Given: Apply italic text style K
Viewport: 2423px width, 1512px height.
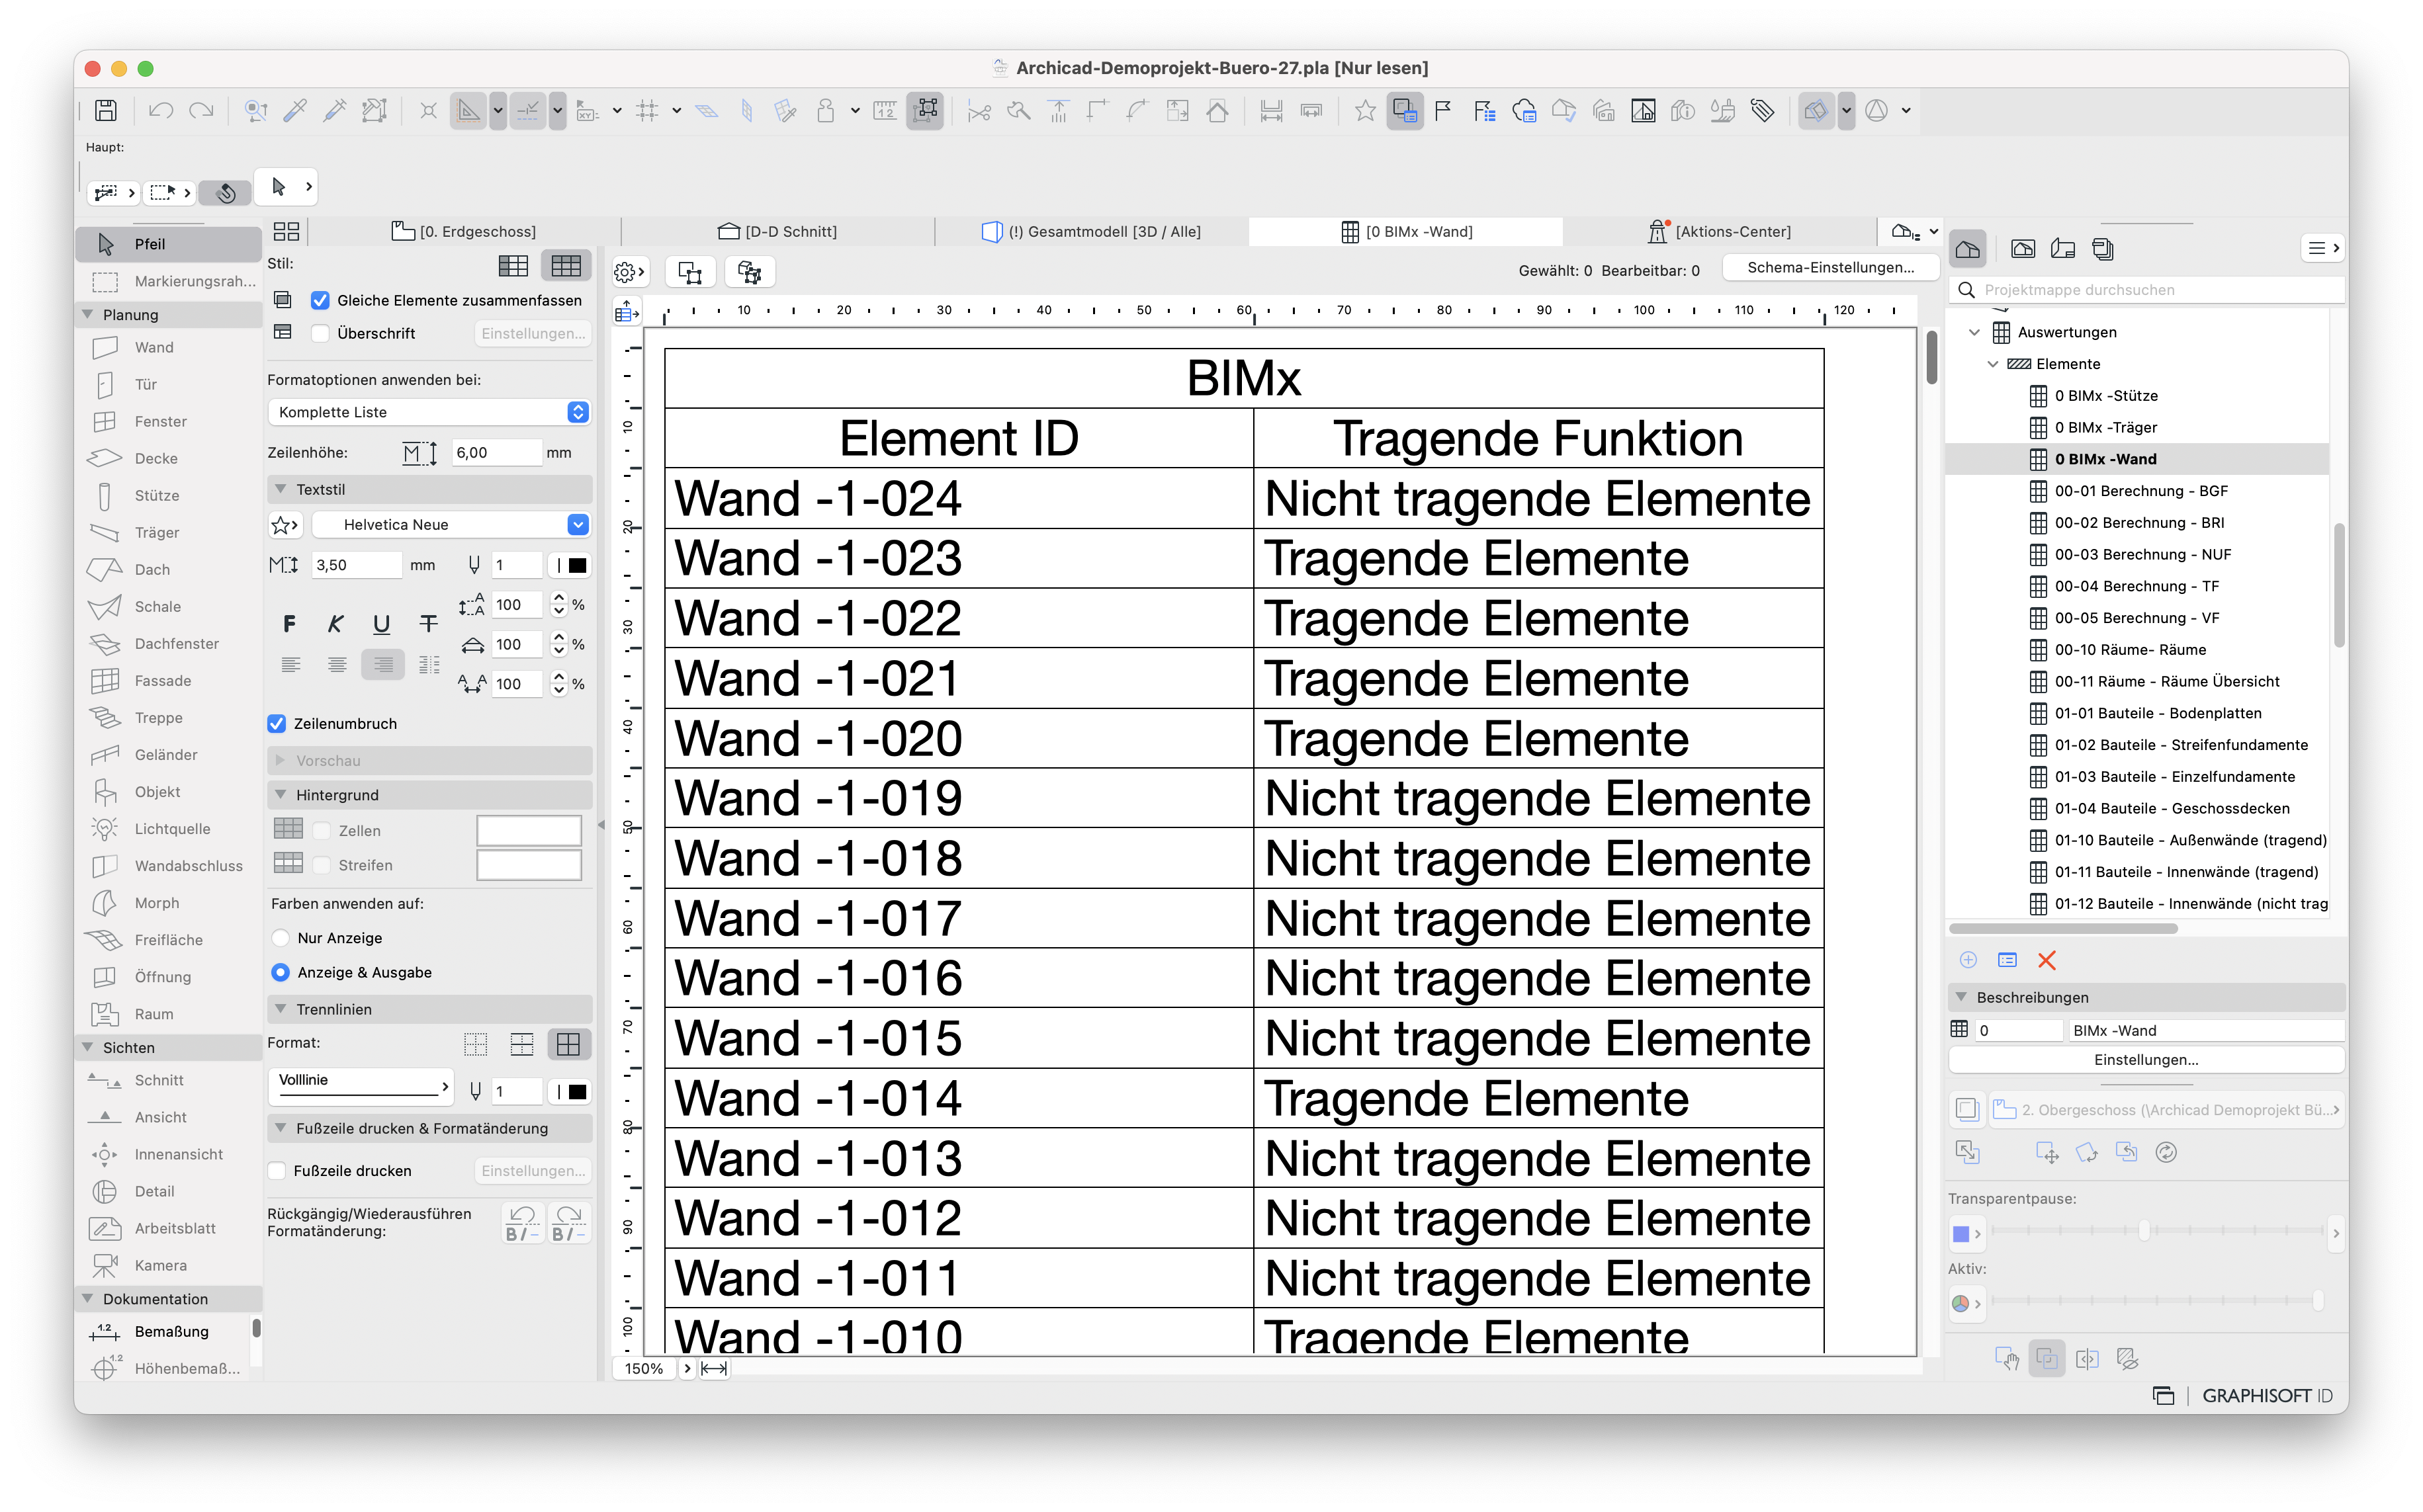Looking at the screenshot, I should [335, 624].
